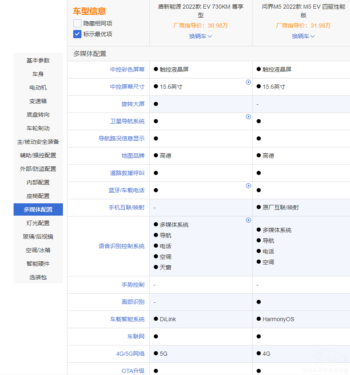Image resolution: width=350 pixels, height=375 pixels.
Task: Play video icon in 卫星导航系统 row
Action: pyautogui.click(x=248, y=117)
